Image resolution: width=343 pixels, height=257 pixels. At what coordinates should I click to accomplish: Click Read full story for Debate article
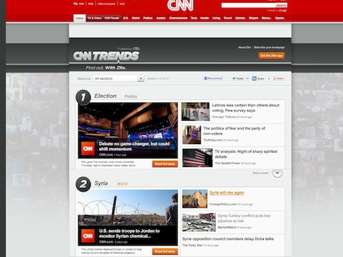coord(165,163)
